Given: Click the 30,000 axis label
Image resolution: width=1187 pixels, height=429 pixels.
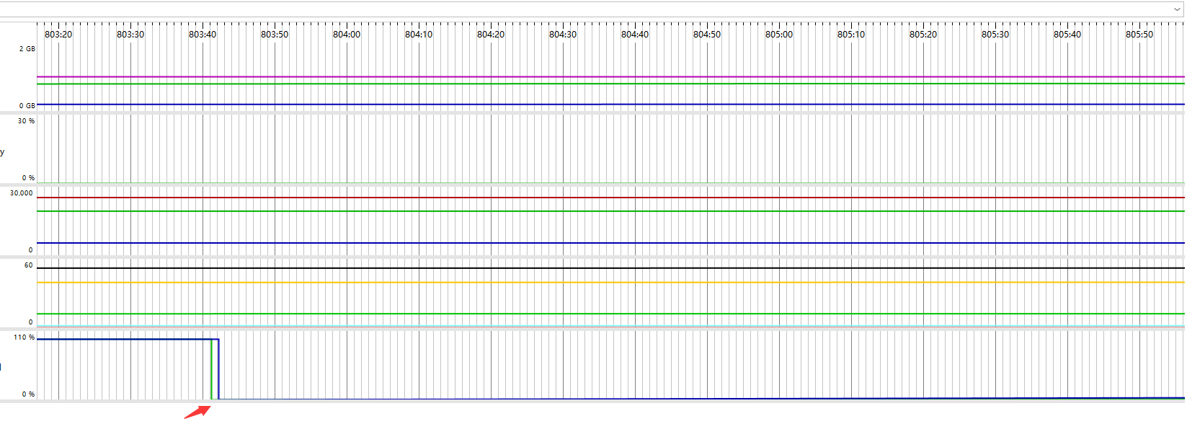Looking at the screenshot, I should click(x=21, y=193).
